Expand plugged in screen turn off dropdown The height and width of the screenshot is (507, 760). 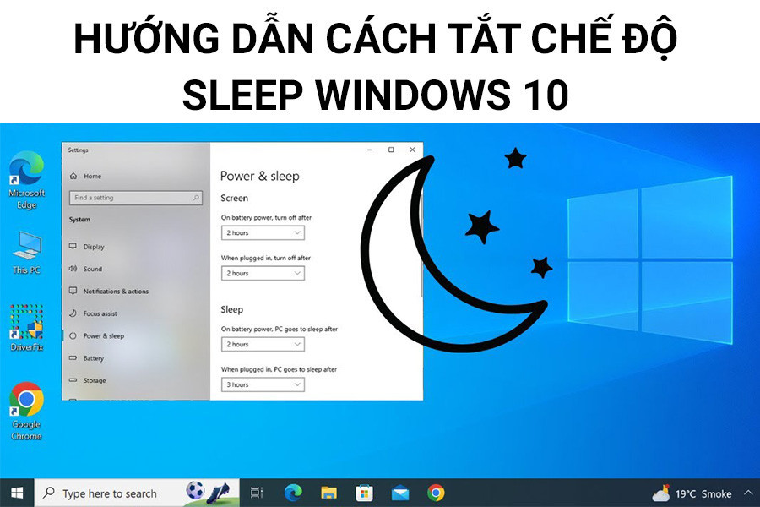[263, 273]
